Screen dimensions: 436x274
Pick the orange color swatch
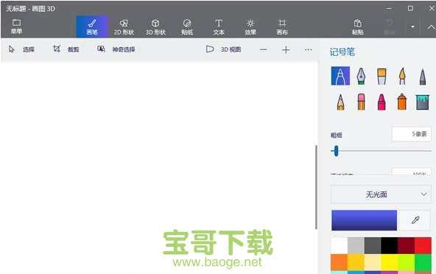(340, 262)
